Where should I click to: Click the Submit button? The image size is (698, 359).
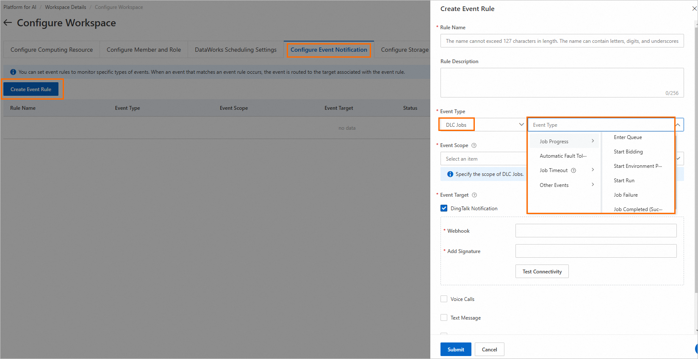coord(456,349)
